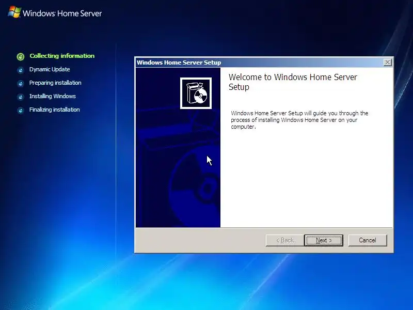Image resolution: width=413 pixels, height=310 pixels.
Task: Click the Cancel button
Action: pyautogui.click(x=368, y=240)
